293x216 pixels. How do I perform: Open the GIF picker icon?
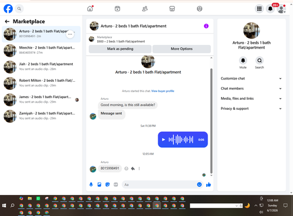coord(116,184)
